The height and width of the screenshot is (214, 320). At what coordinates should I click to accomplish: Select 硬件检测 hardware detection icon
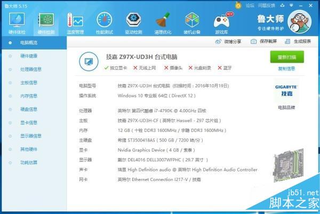pos(46,23)
